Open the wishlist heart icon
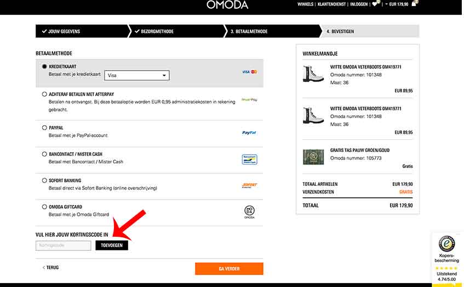The height and width of the screenshot is (287, 464). 375,4
